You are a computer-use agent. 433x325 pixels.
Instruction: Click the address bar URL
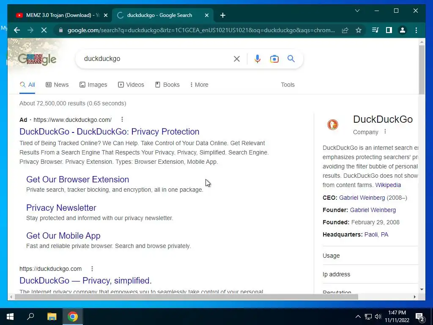coord(201,30)
